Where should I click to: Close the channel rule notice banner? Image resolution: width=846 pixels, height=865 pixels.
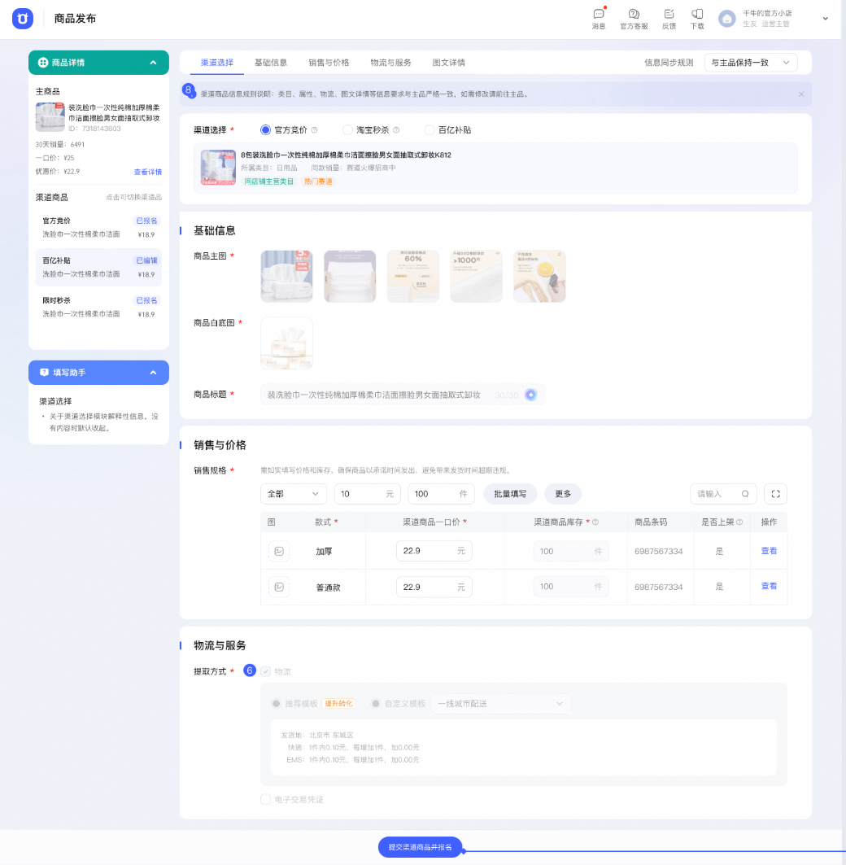click(x=801, y=94)
